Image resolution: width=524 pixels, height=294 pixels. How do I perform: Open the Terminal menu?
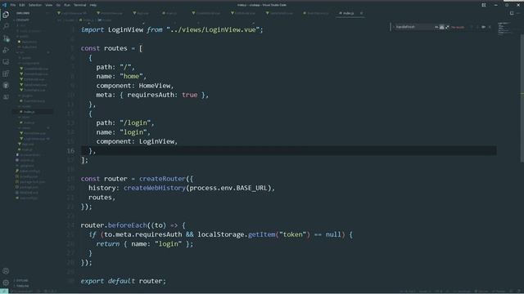[80, 5]
